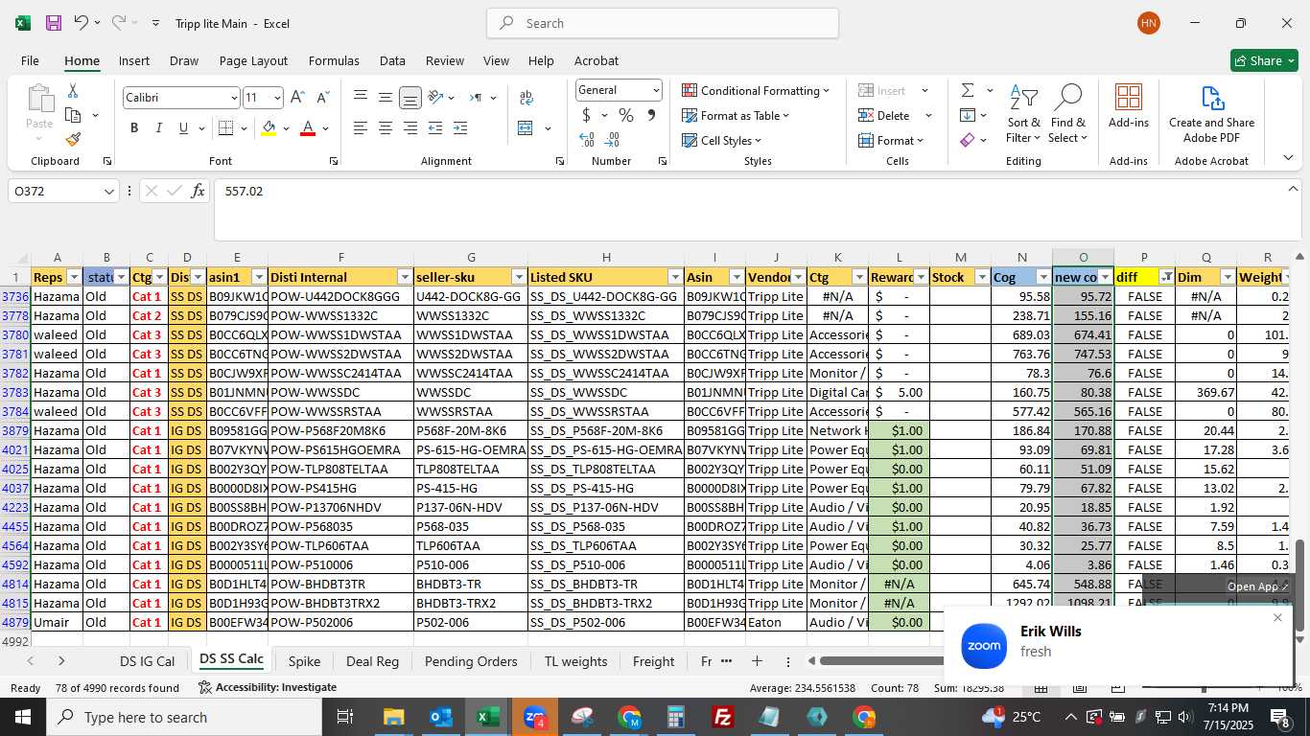
Task: Increase indent of cell text
Action: coord(460,128)
